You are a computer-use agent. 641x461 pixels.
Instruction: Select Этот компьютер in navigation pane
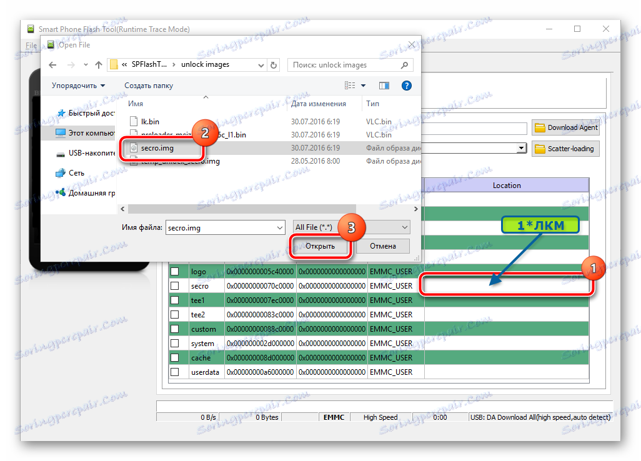pyautogui.click(x=85, y=133)
